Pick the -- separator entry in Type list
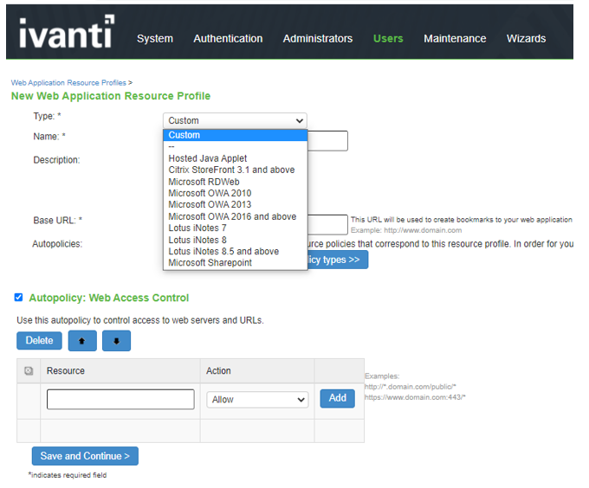 point(235,147)
